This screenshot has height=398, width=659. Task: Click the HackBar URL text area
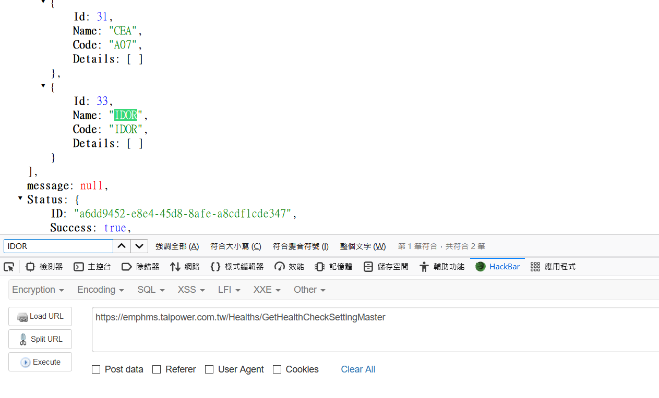click(x=375, y=329)
